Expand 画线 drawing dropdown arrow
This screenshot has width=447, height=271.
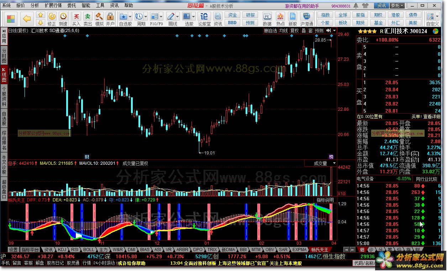point(178,17)
